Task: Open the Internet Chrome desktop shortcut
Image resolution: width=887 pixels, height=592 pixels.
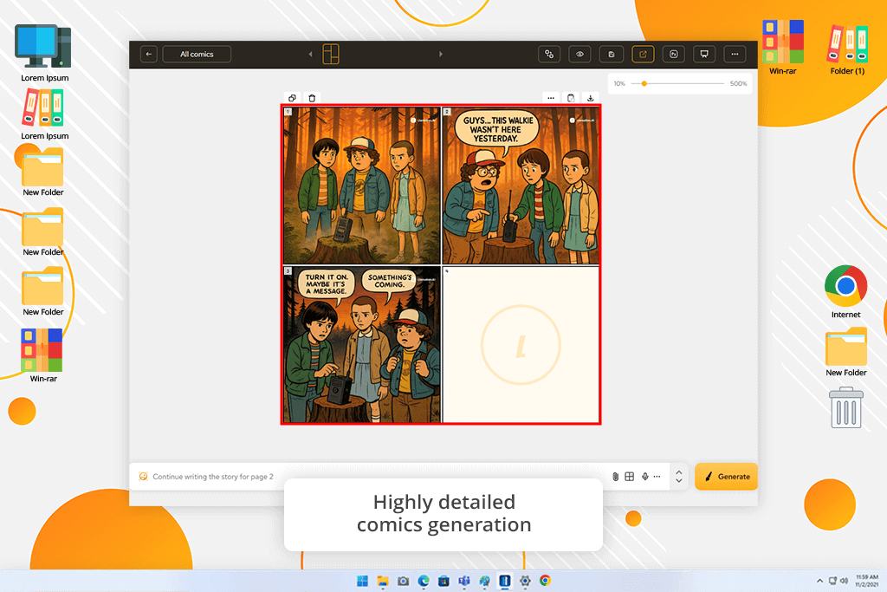Action: coord(845,292)
